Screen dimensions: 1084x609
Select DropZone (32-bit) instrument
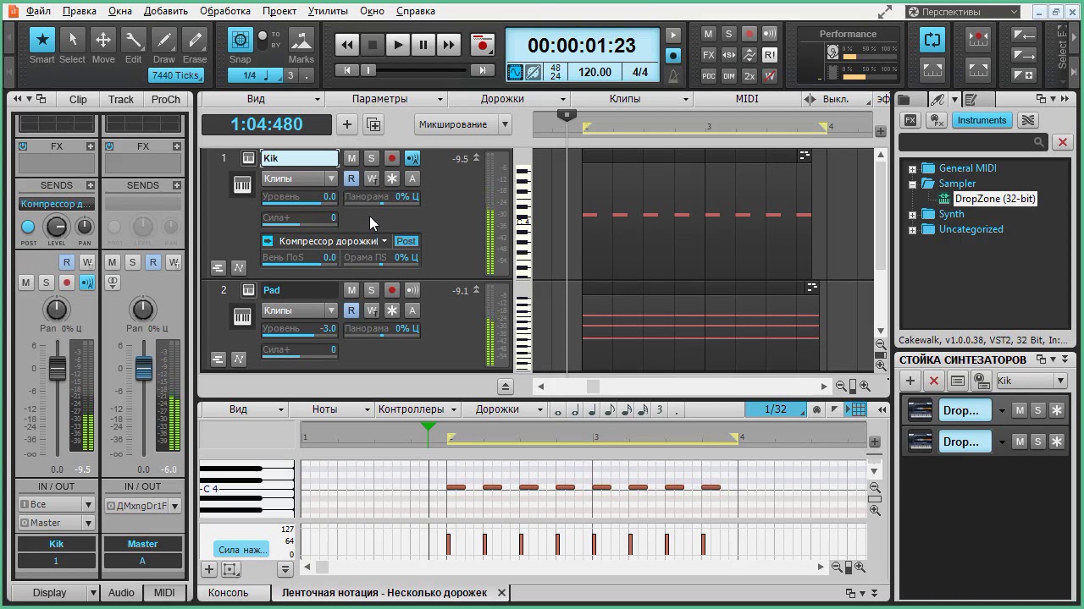tap(994, 199)
